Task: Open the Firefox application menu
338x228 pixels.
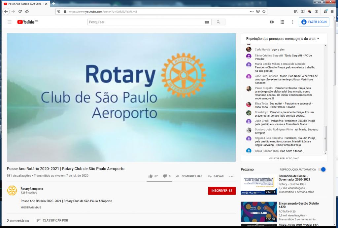Action: (x=332, y=11)
